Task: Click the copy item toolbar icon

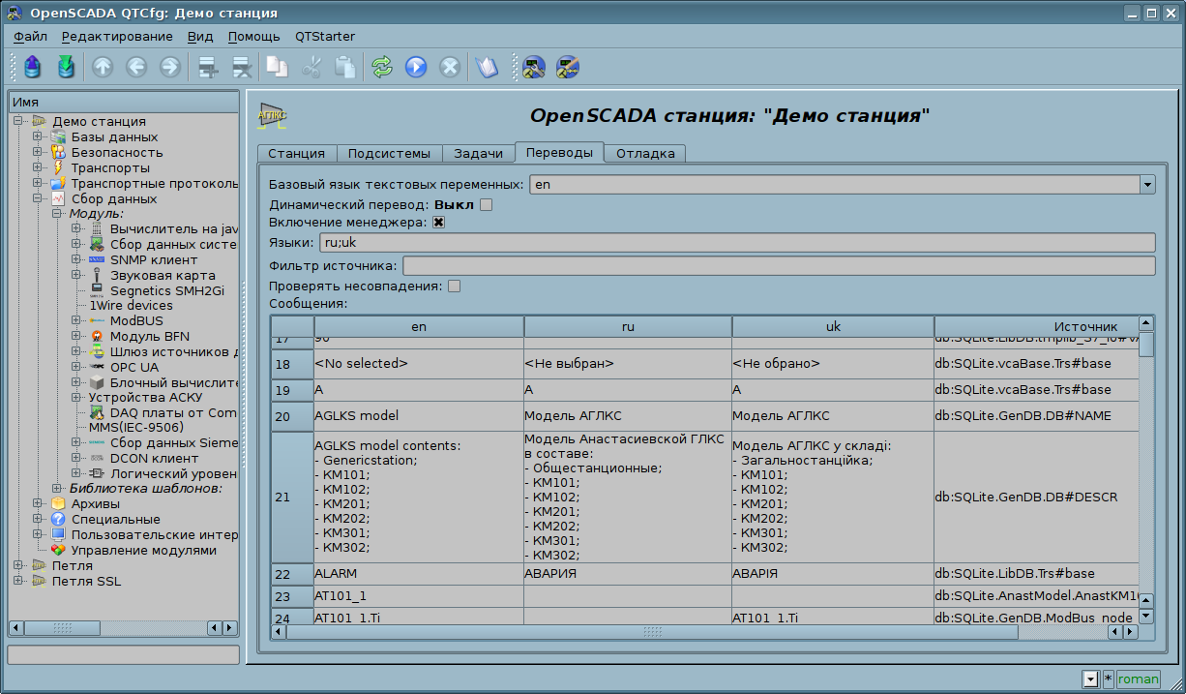Action: [x=278, y=67]
